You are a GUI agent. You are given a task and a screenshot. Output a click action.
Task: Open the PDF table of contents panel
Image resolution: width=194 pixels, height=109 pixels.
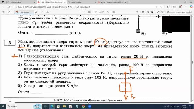3,12
